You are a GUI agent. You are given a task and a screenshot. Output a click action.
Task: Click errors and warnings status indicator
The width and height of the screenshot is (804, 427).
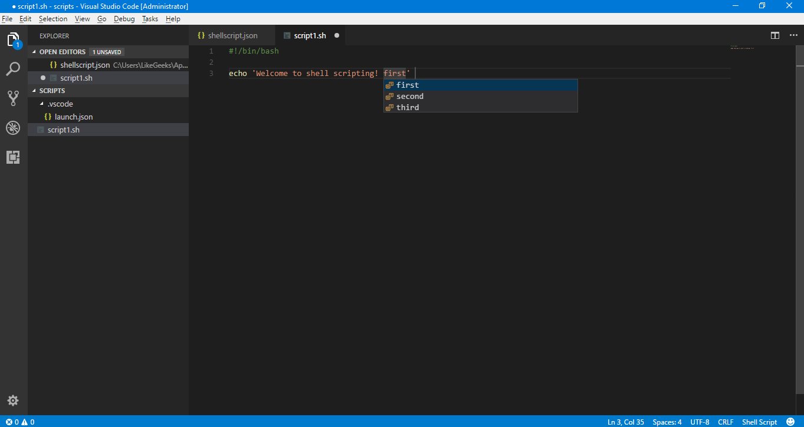point(20,422)
